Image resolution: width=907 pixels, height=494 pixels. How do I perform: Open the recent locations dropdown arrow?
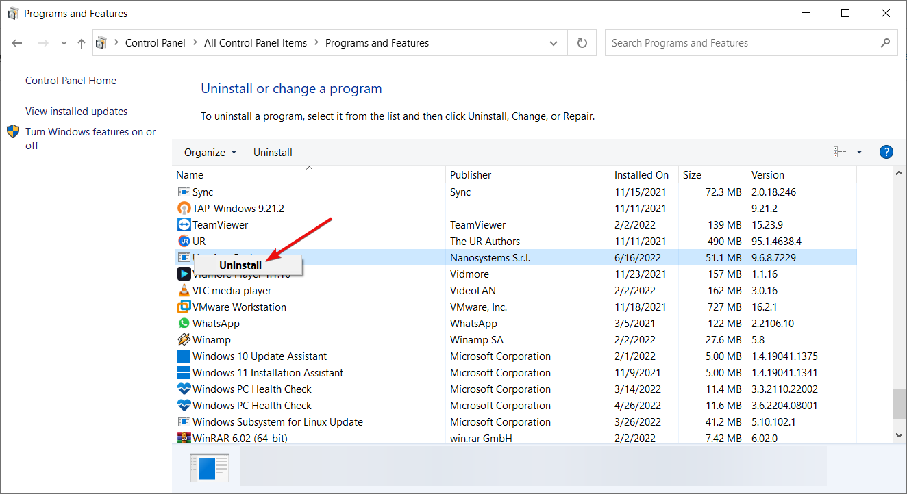(x=64, y=43)
